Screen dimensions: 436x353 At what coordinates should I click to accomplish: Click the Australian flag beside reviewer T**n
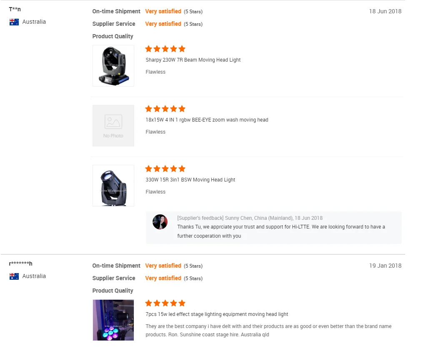pyautogui.click(x=14, y=22)
